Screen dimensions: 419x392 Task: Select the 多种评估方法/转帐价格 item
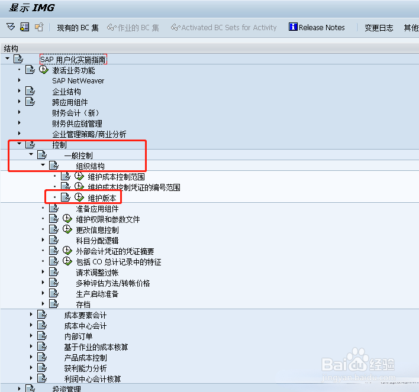[113, 283]
